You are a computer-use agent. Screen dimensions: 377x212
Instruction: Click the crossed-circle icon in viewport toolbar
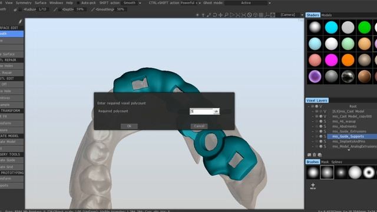point(250,15)
